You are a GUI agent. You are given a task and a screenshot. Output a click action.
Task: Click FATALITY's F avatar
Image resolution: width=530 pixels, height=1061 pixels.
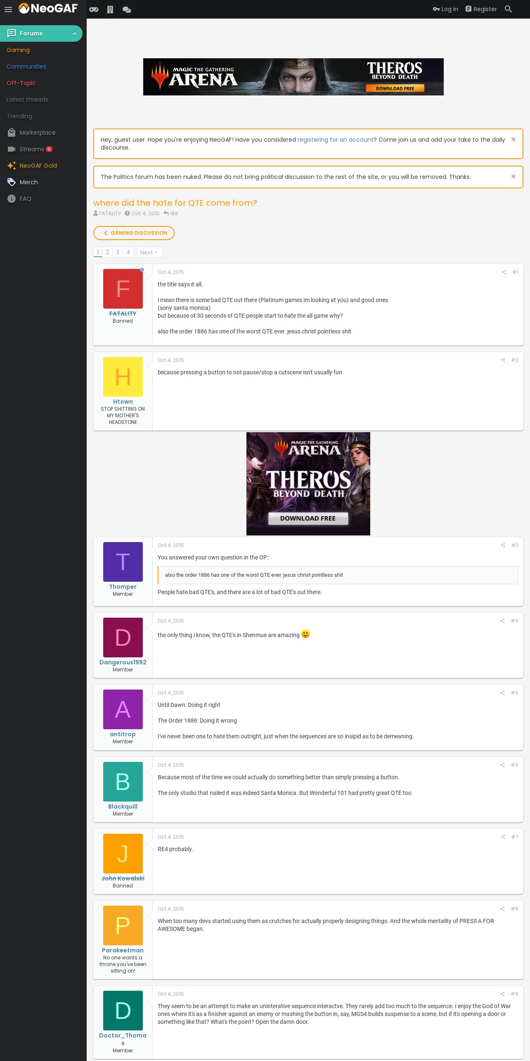point(123,289)
